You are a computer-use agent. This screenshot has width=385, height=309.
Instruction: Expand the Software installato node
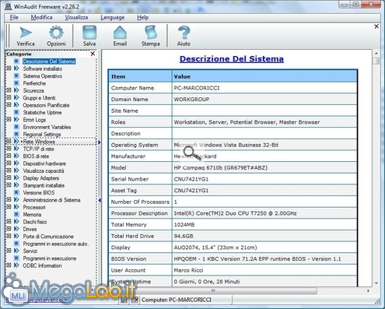point(9,68)
